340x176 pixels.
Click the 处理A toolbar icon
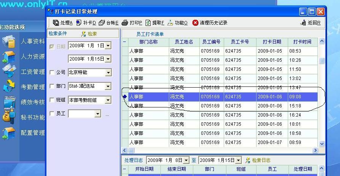(56, 23)
